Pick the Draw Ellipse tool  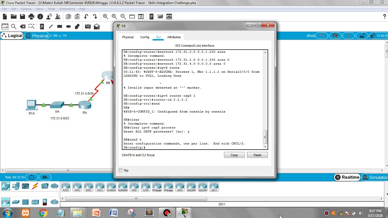click(69, 27)
